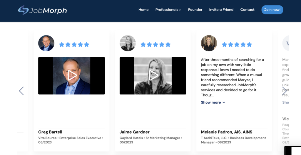
Task: Click the Join now! button
Action: tap(272, 10)
